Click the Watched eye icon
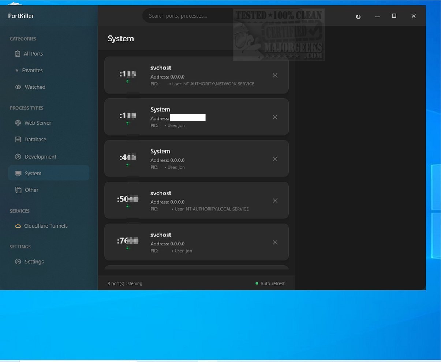This screenshot has height=362, width=441. click(18, 87)
